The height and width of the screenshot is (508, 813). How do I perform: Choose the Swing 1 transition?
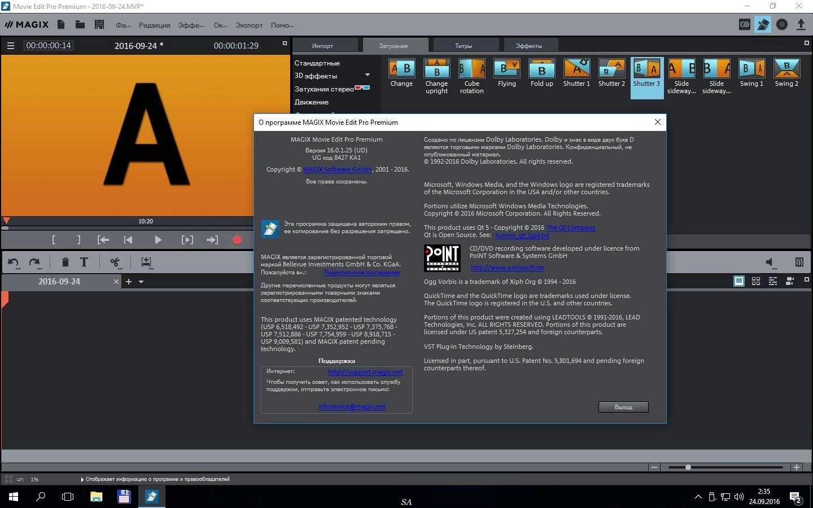(x=751, y=69)
